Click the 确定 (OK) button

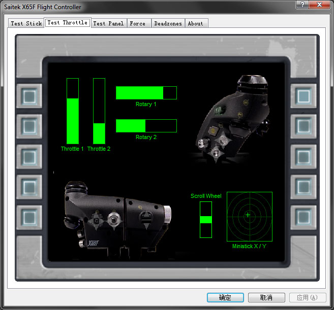pyautogui.click(x=225, y=297)
